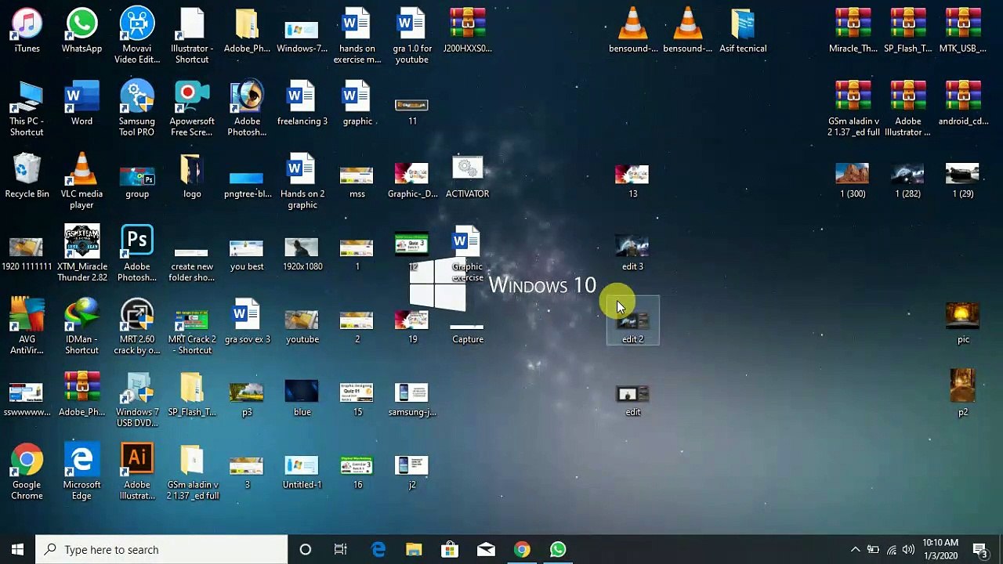The width and height of the screenshot is (1003, 564).
Task: Select the Microsoft Edge desktop icon
Action: (81, 473)
